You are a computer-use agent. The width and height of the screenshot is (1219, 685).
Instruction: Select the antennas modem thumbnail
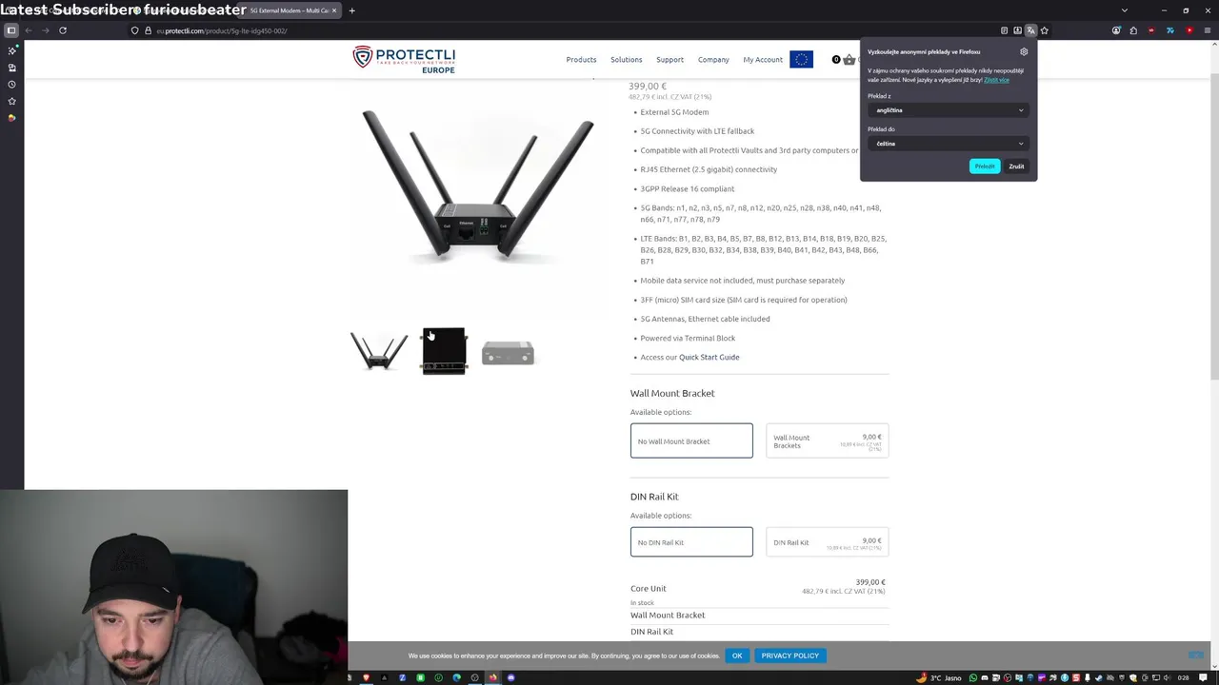379,351
